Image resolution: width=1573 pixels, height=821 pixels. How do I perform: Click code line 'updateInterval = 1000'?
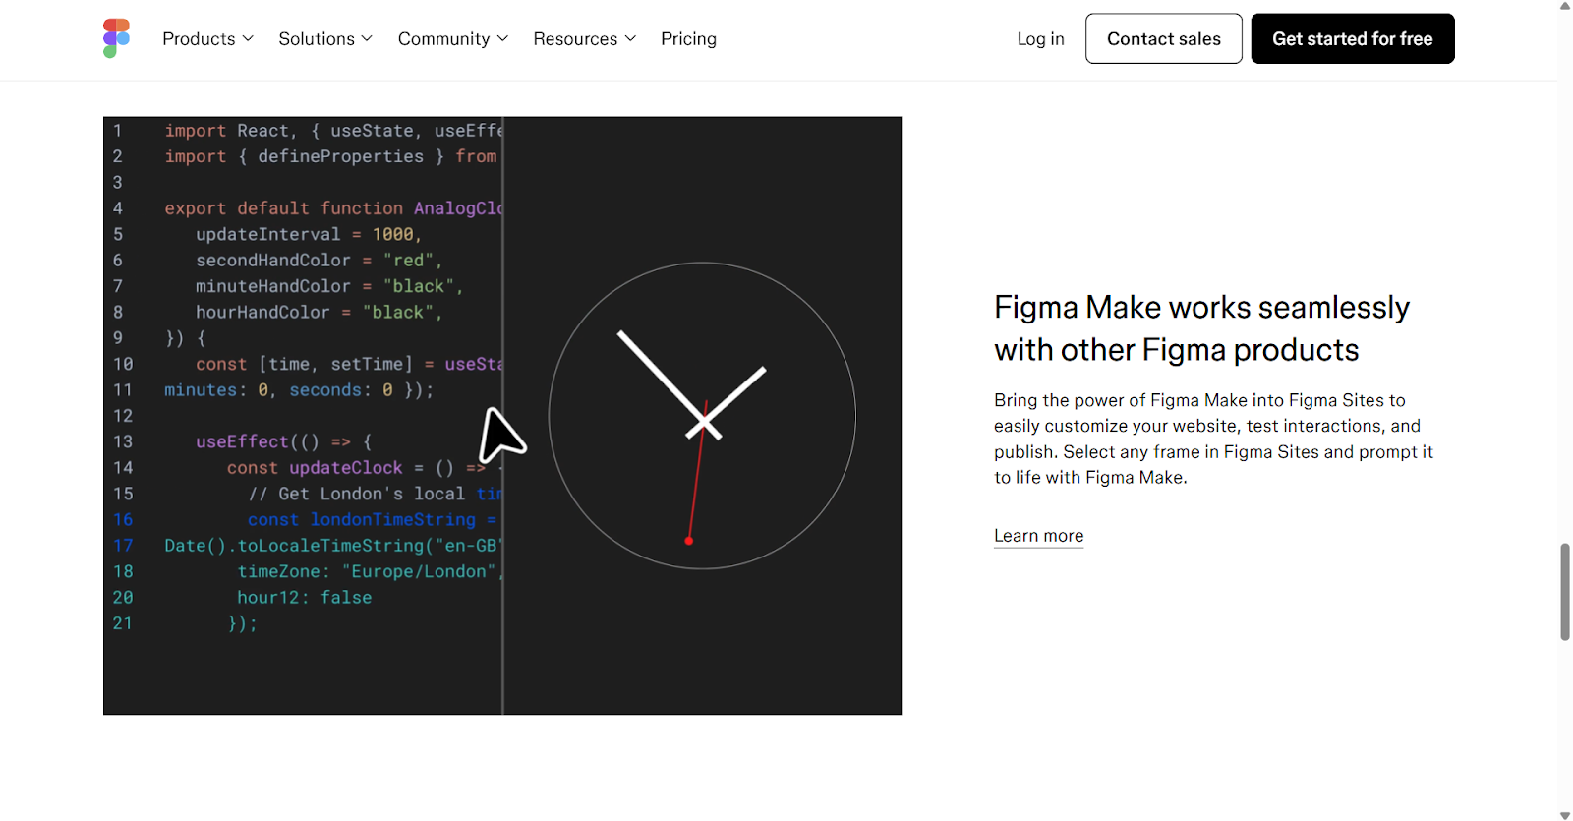[x=309, y=235]
